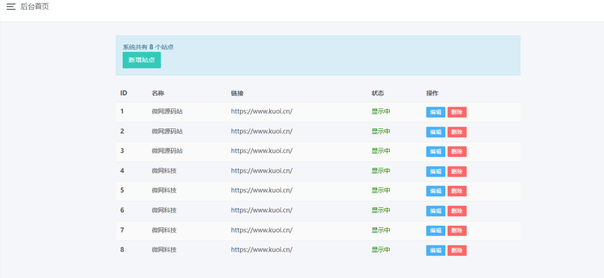Delete the last site, ID 8
The height and width of the screenshot is (278, 604).
(x=457, y=250)
